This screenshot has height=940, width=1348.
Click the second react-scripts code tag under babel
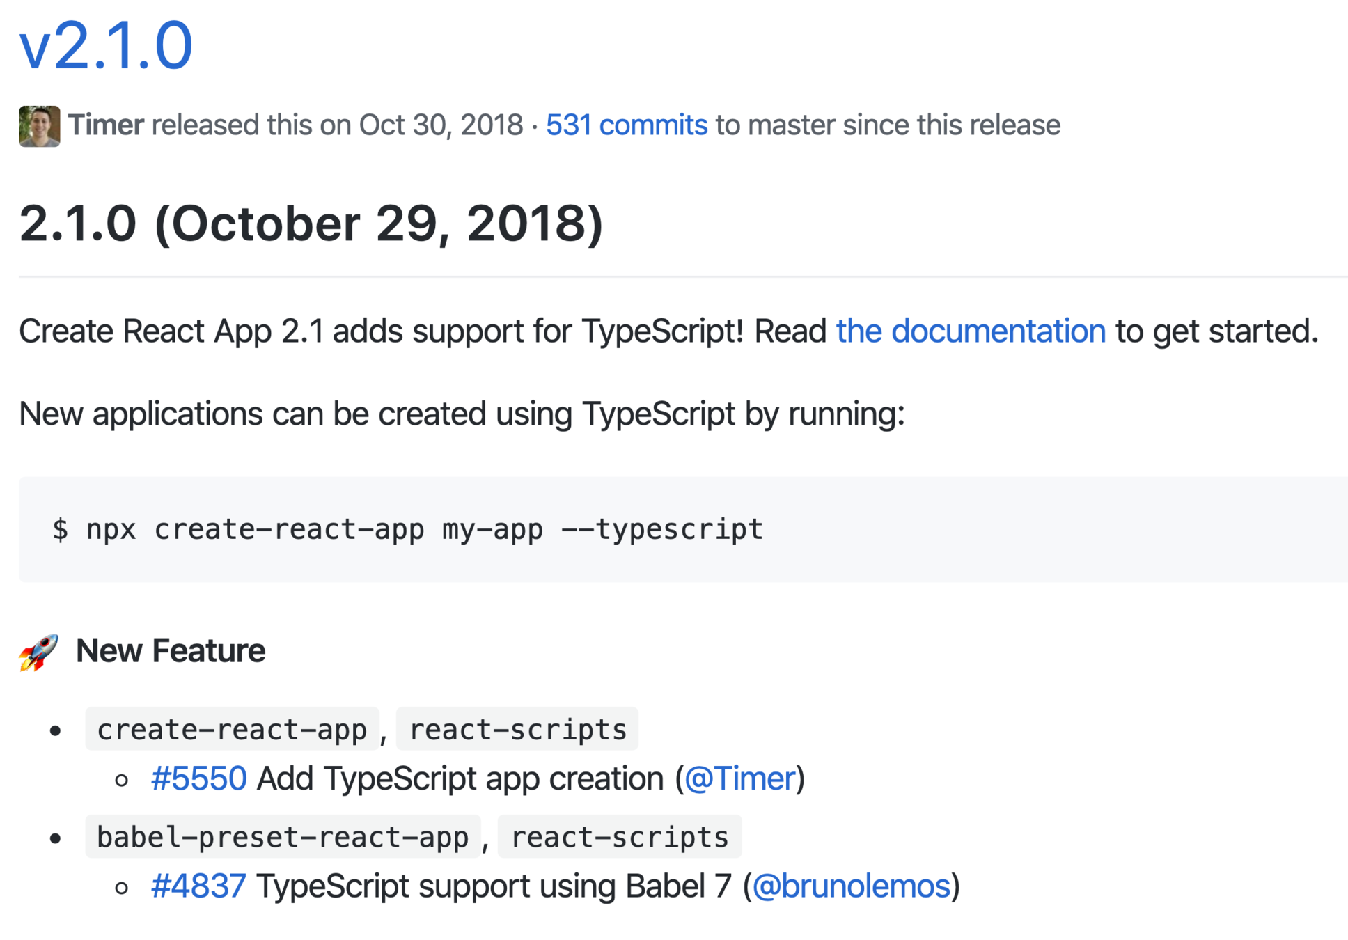tap(619, 837)
